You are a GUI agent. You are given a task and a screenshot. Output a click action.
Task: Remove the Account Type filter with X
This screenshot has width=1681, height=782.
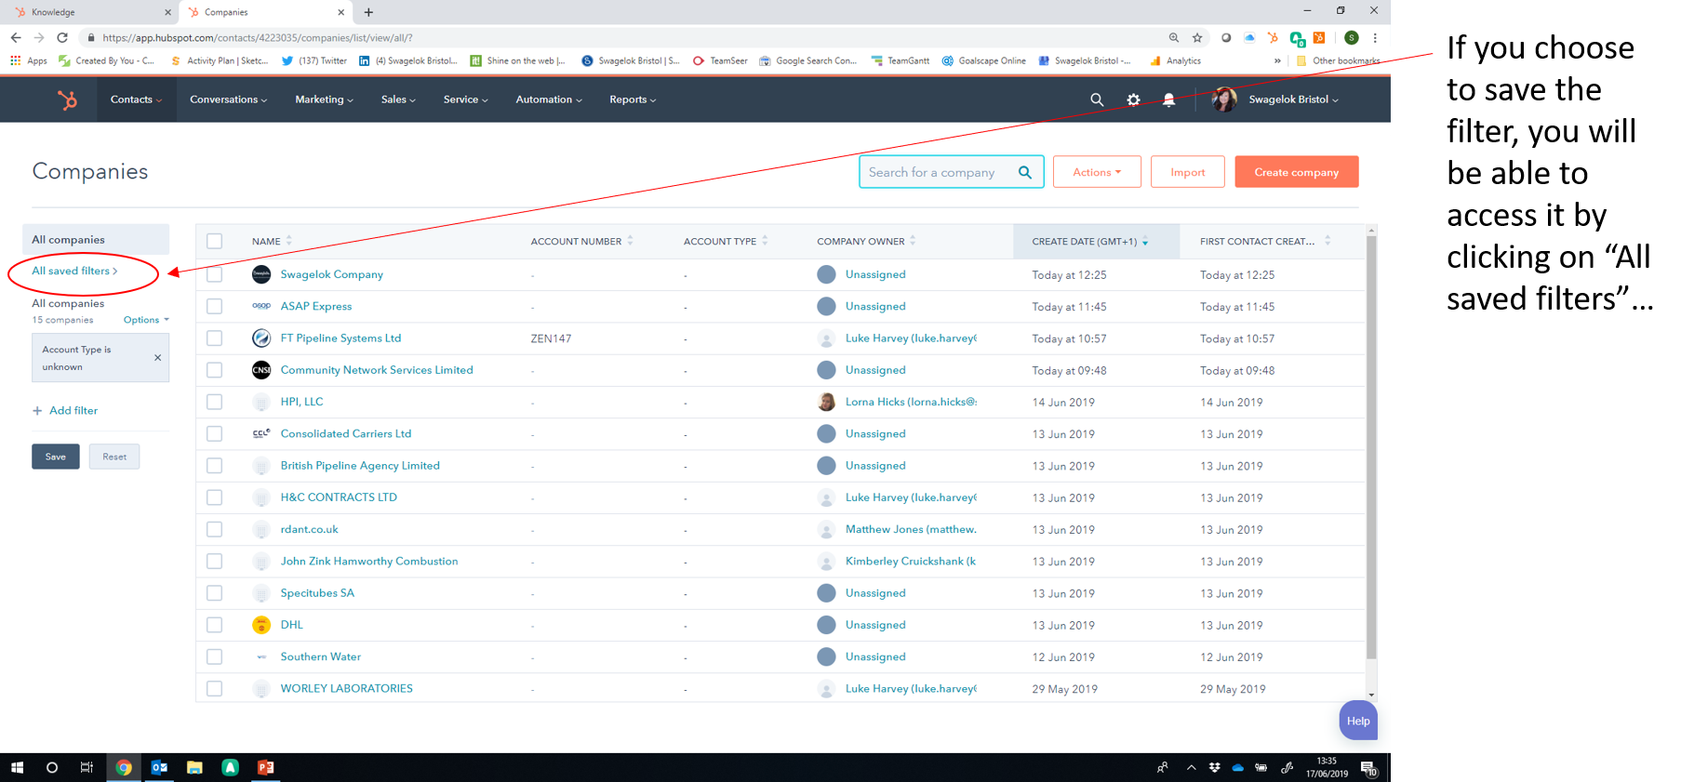point(157,358)
